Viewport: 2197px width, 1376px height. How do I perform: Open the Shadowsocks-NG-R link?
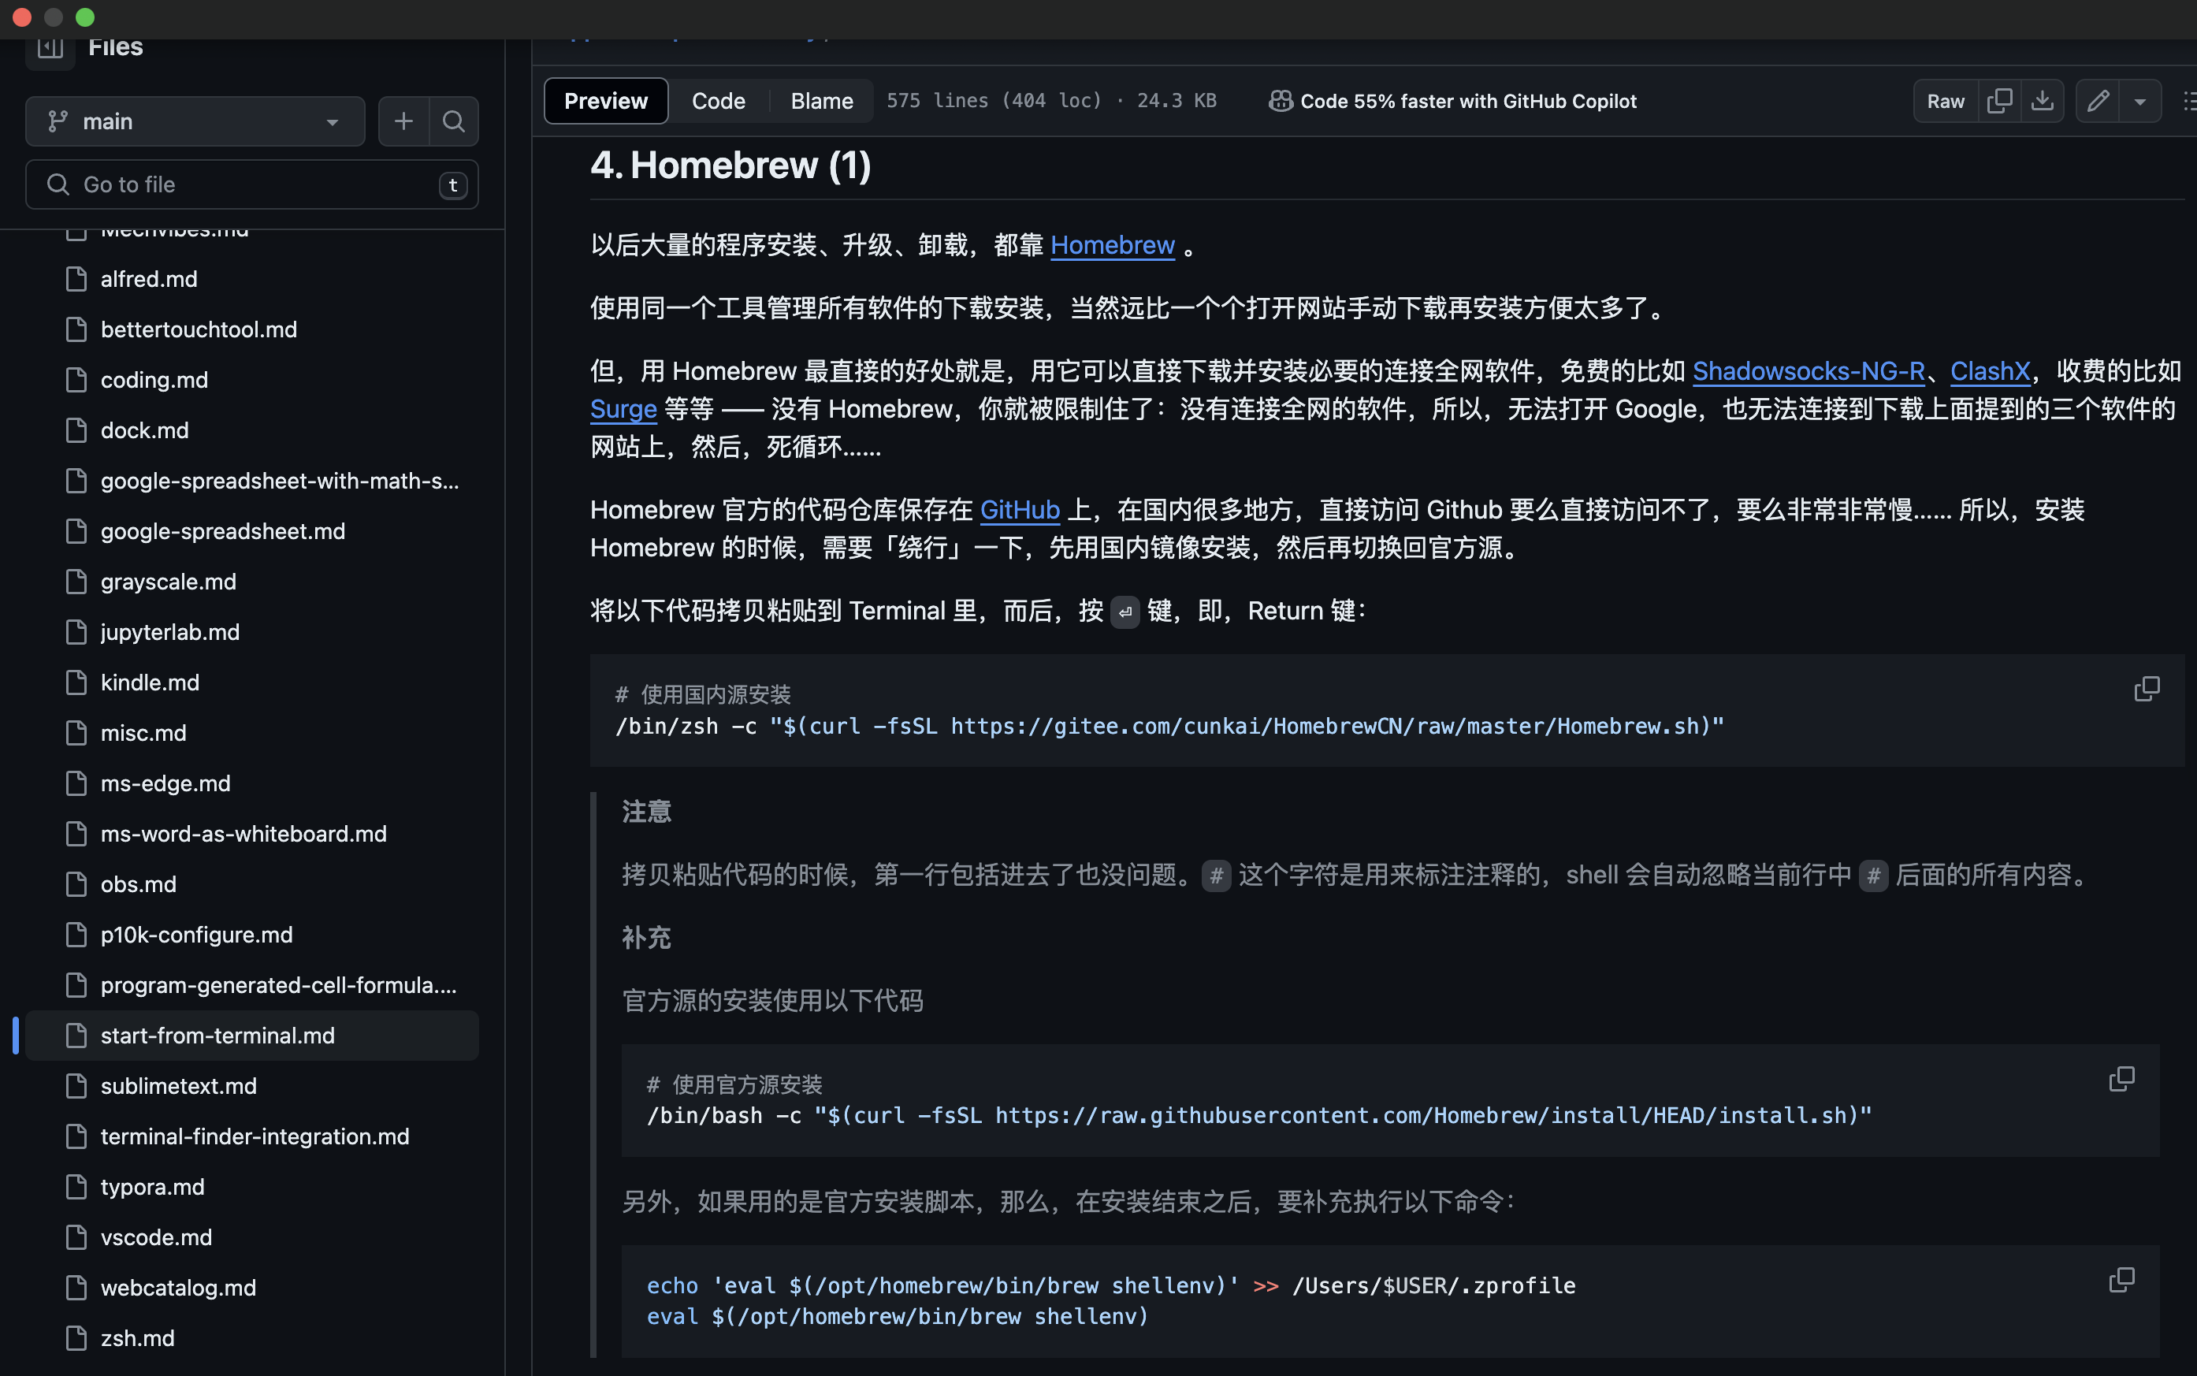point(1808,371)
